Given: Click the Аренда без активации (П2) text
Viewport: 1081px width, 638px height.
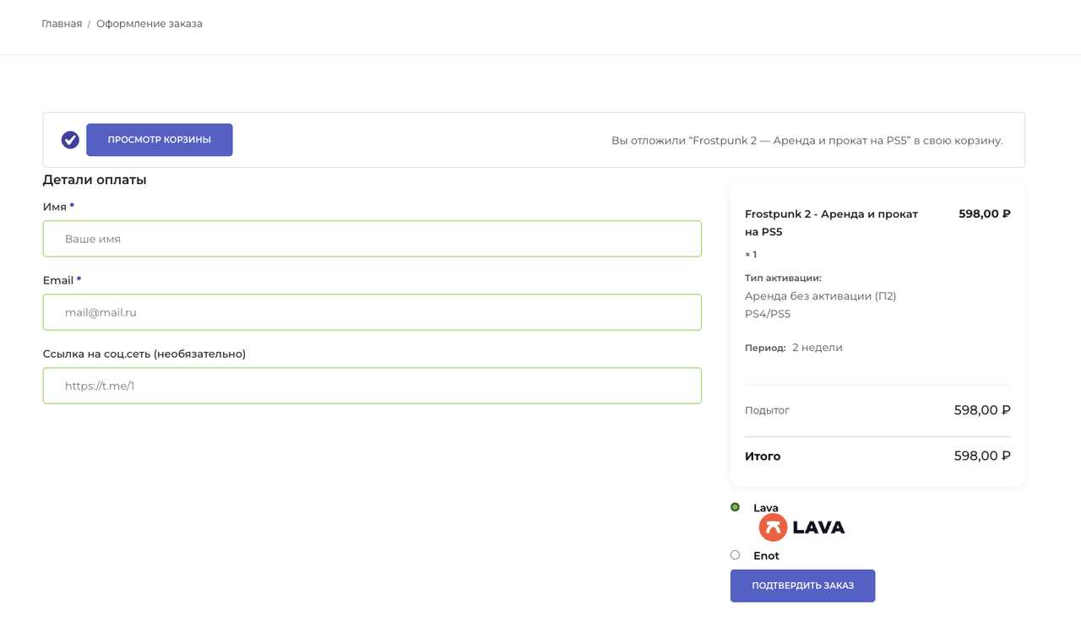Looking at the screenshot, I should pos(821,296).
